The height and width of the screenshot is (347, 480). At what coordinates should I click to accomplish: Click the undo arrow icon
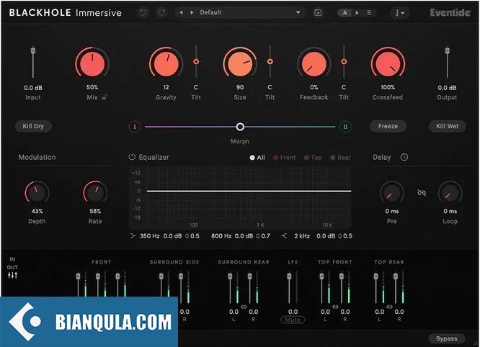coord(143,12)
